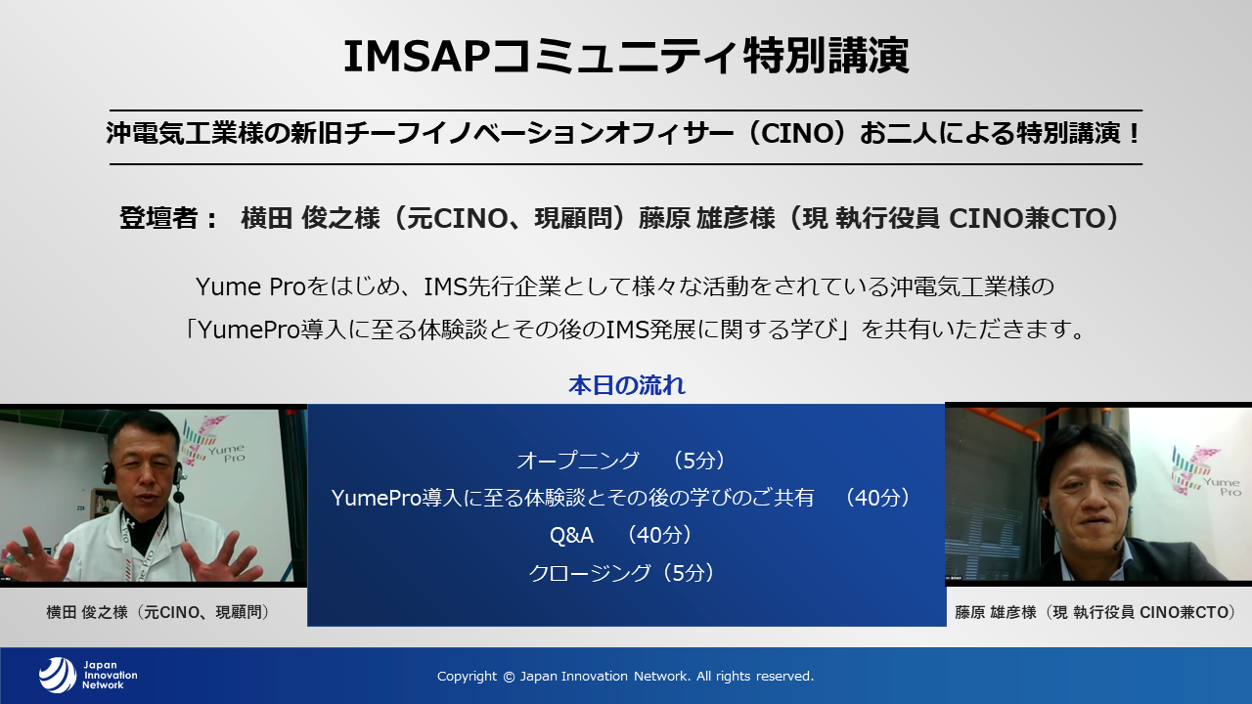1252x704 pixels.
Task: Click the subtitle line mentioning 沖電気工業様 CINO
Action: [x=626, y=134]
